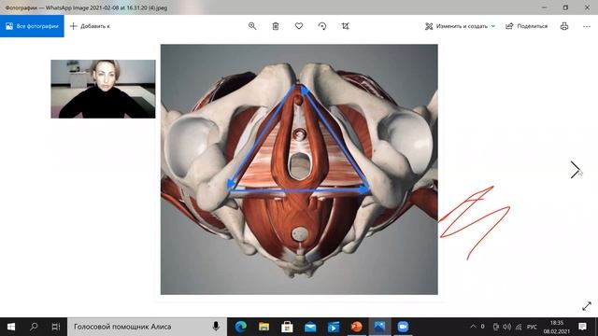Click the anatomy pelvis image

pyautogui.click(x=299, y=169)
